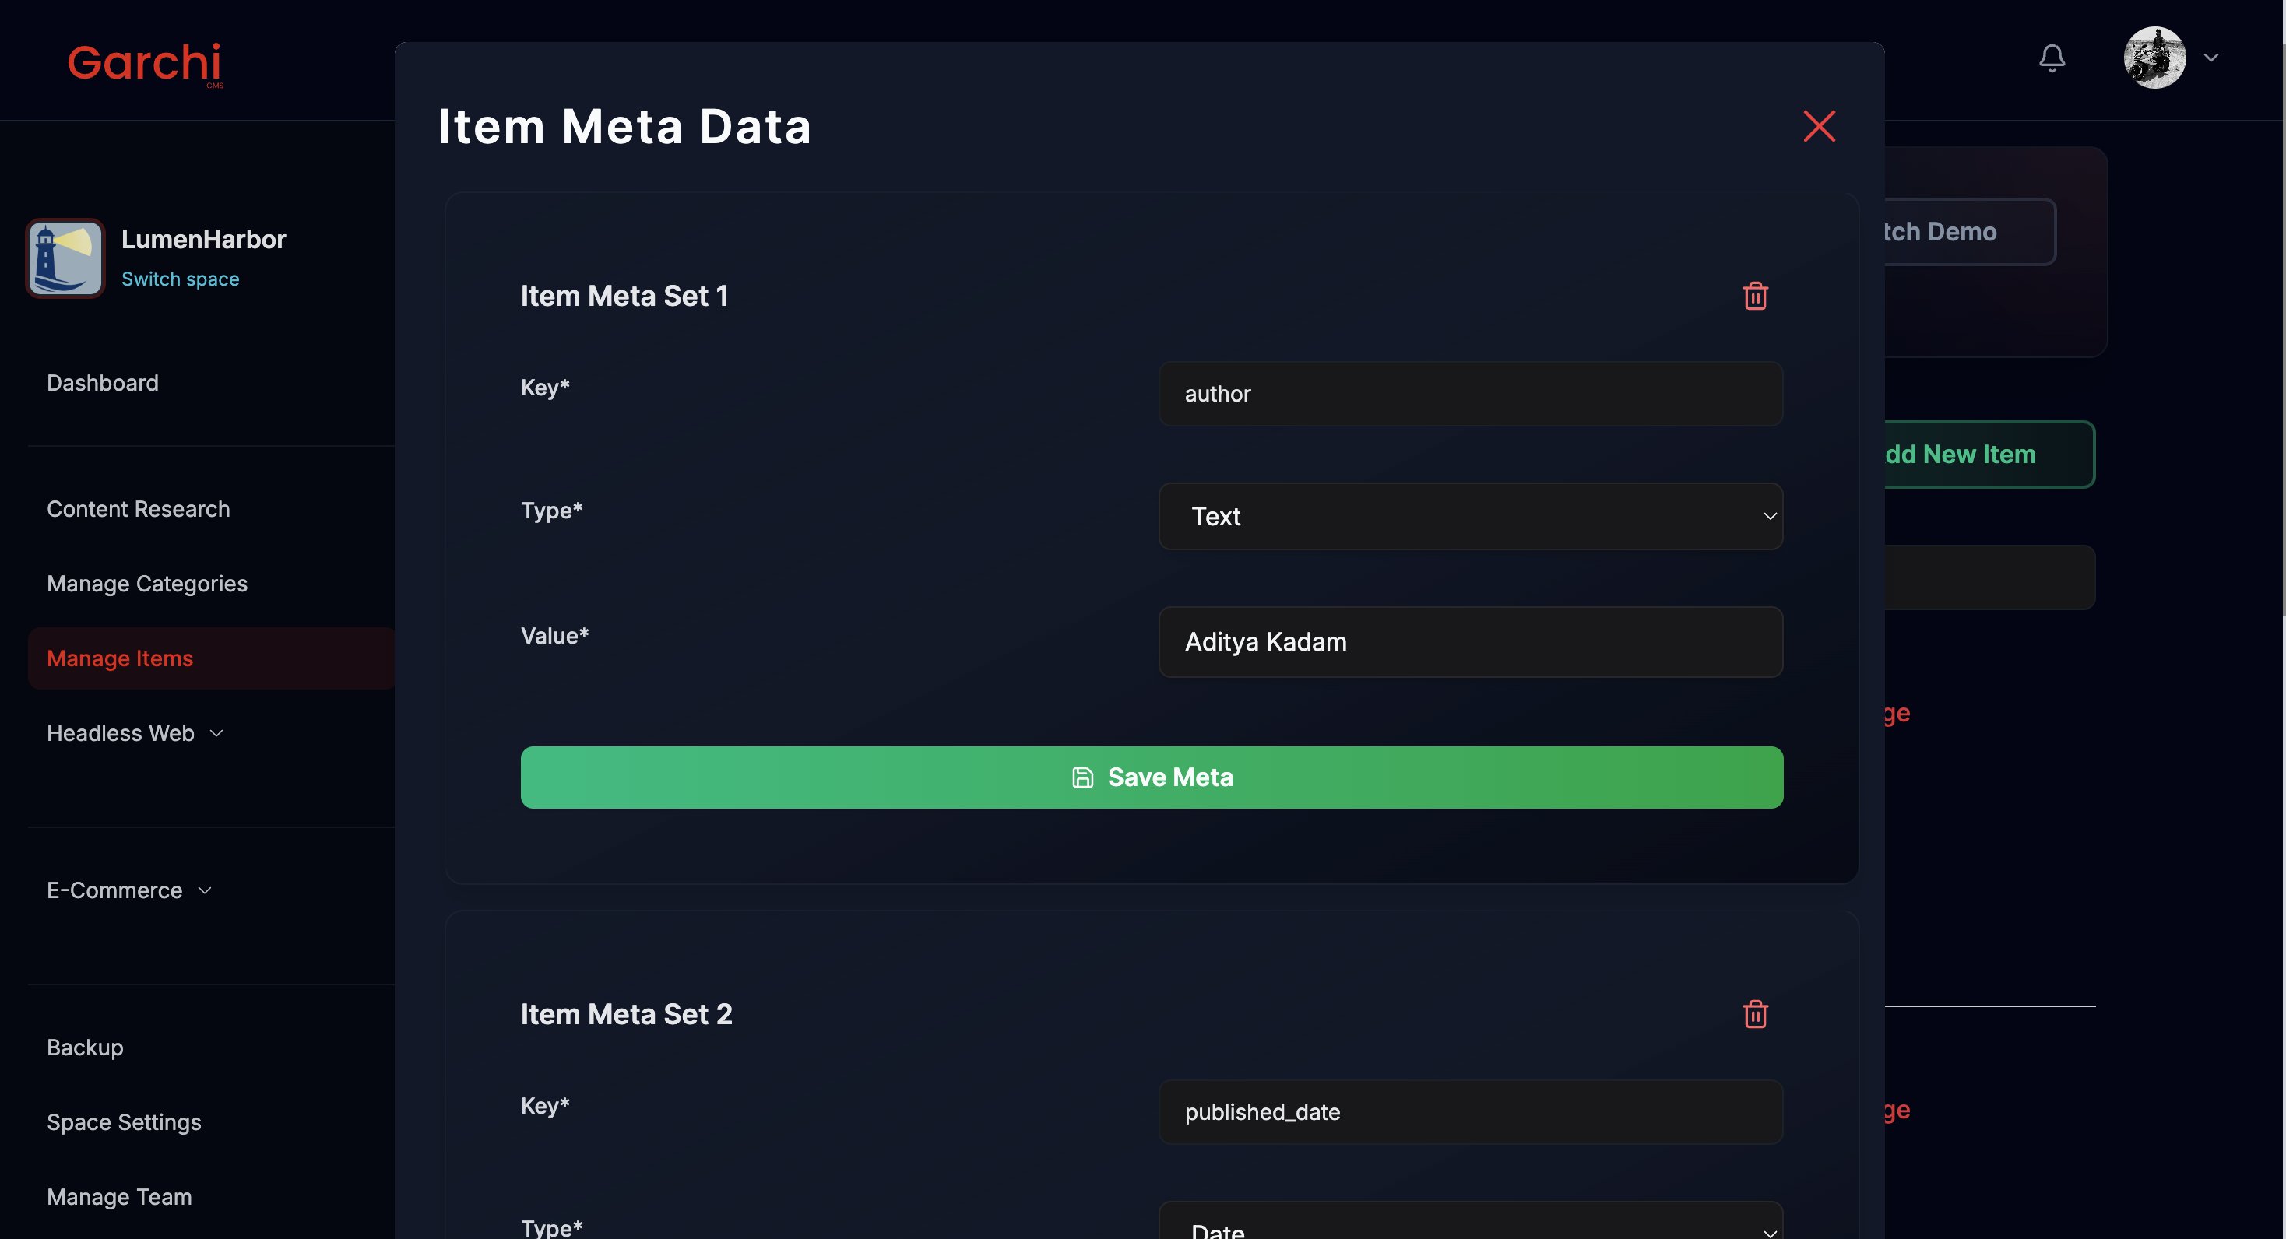Click the published_date key field
This screenshot has height=1239, width=2286.
click(x=1469, y=1112)
